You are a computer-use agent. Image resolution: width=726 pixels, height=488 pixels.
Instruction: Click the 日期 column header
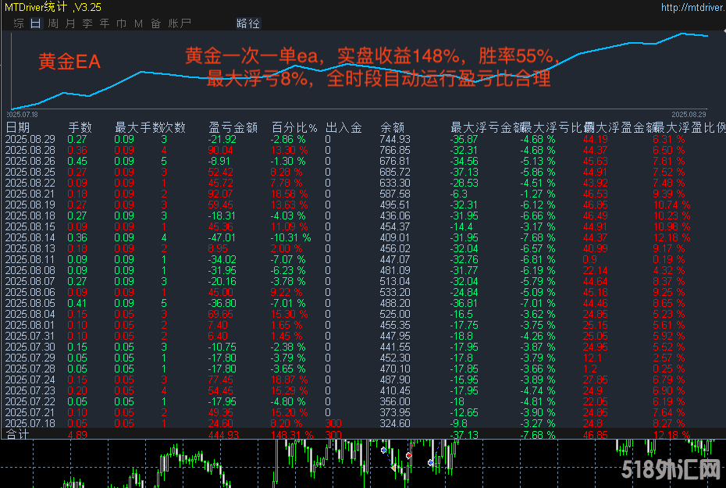point(19,127)
